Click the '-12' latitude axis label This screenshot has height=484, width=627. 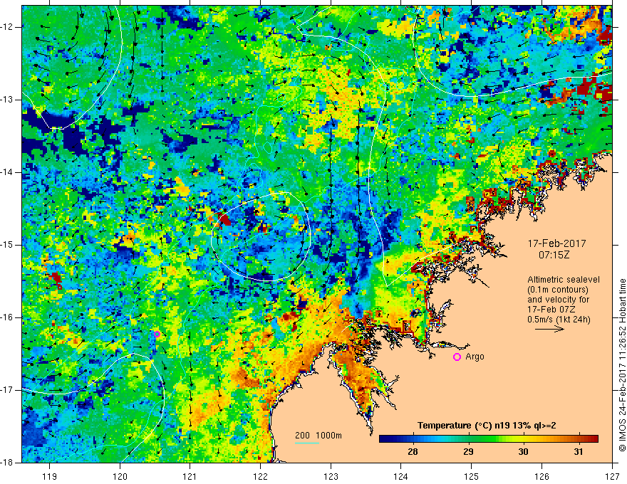(x=8, y=27)
